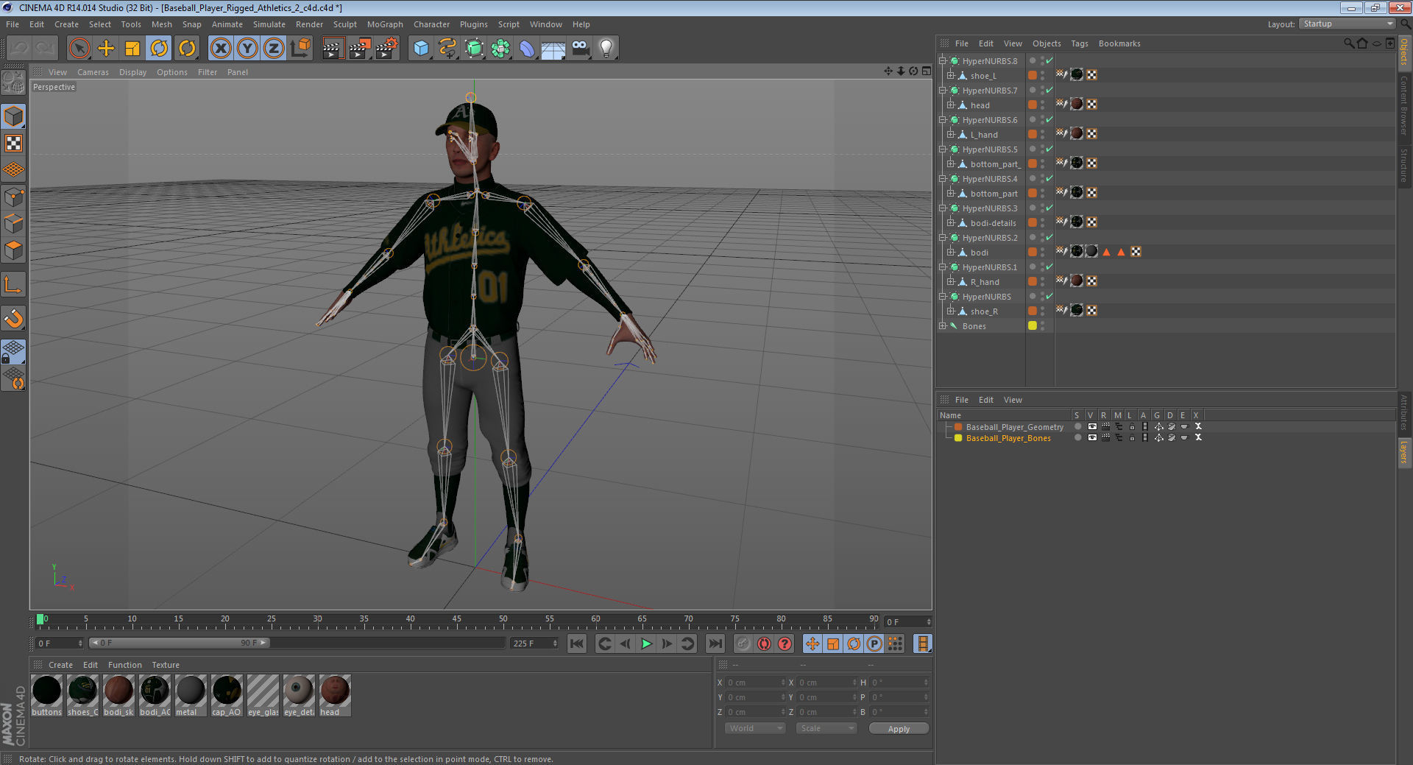The image size is (1413, 765).
Task: Switch to Model mode in left palette
Action: pyautogui.click(x=14, y=116)
